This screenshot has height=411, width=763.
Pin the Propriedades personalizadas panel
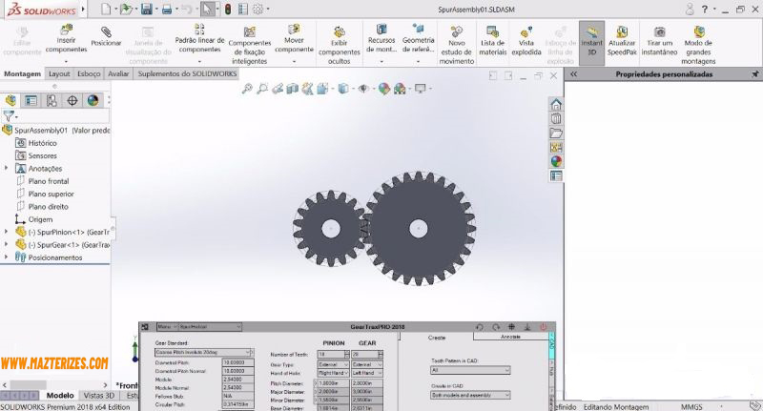[754, 74]
